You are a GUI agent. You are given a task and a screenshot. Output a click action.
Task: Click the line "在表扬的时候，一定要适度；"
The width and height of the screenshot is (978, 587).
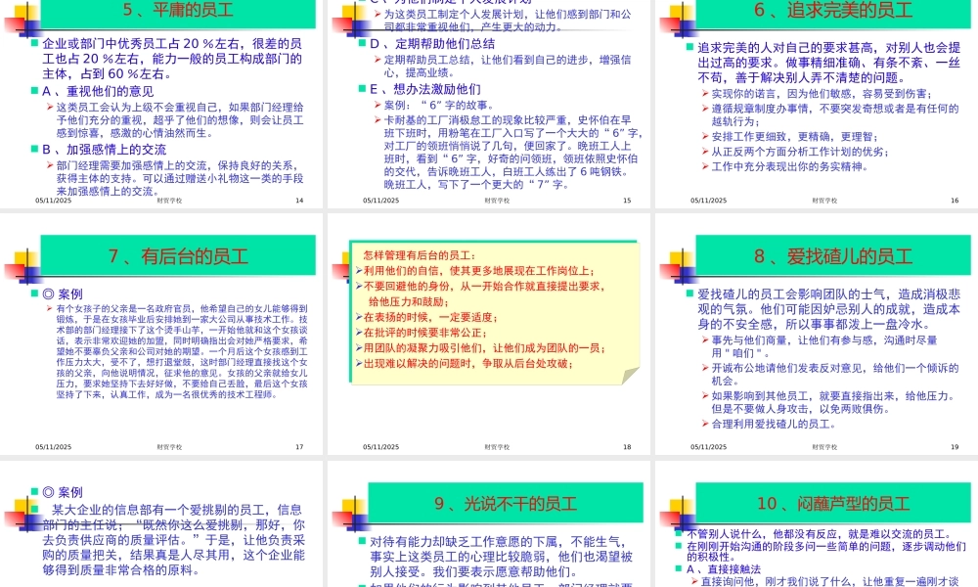430,317
